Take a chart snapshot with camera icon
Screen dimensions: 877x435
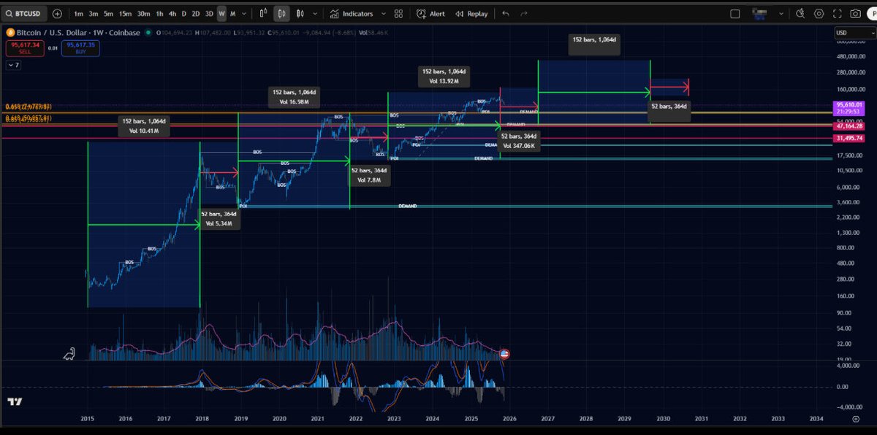pos(855,14)
